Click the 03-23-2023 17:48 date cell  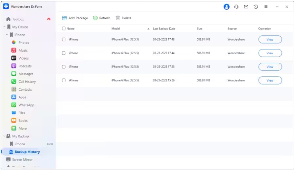click(164, 39)
